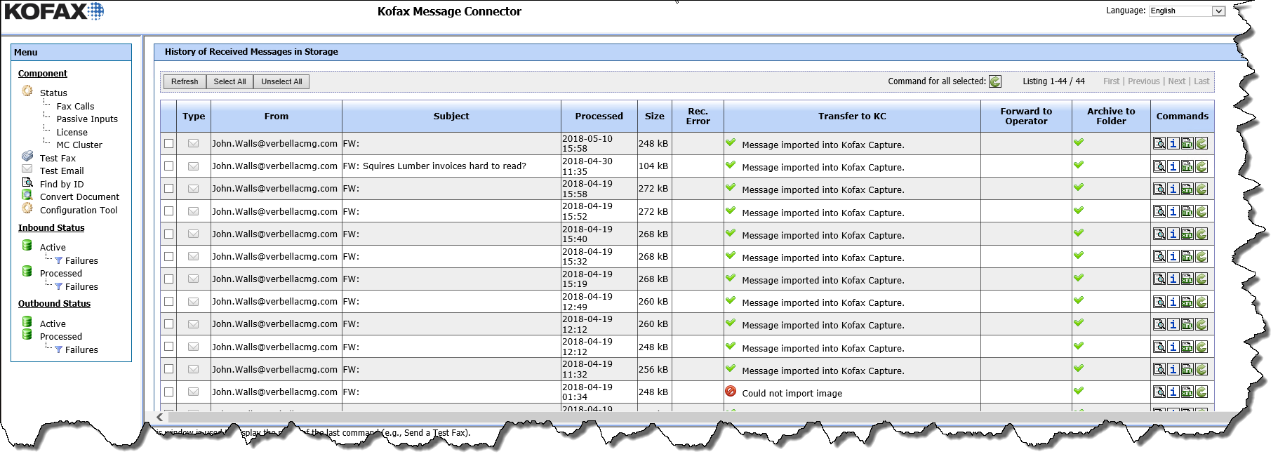Click the Find by ID magnifier icon

[x=27, y=182]
